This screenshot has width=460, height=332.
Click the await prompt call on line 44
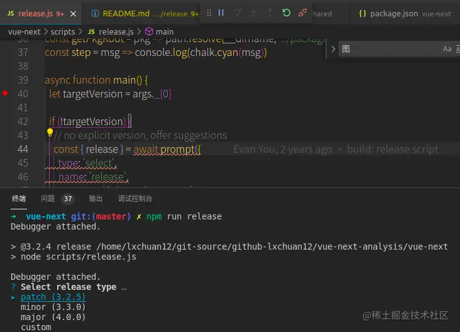tap(167, 150)
